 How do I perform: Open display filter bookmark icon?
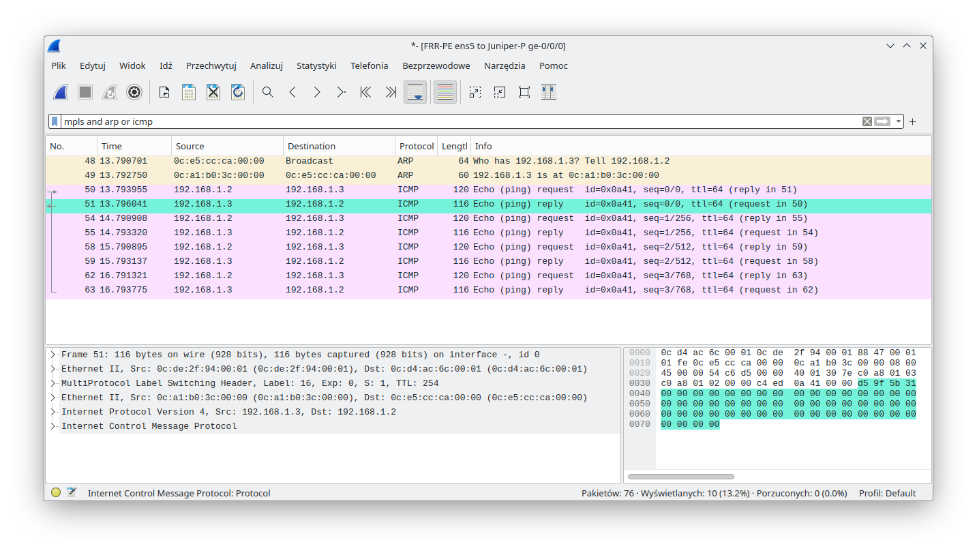(55, 121)
